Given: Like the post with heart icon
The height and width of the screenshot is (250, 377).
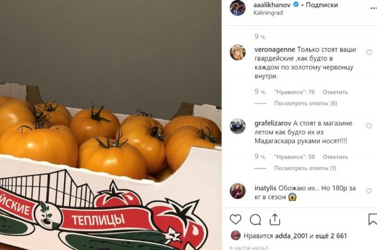Looking at the screenshot, I should click(x=236, y=219).
